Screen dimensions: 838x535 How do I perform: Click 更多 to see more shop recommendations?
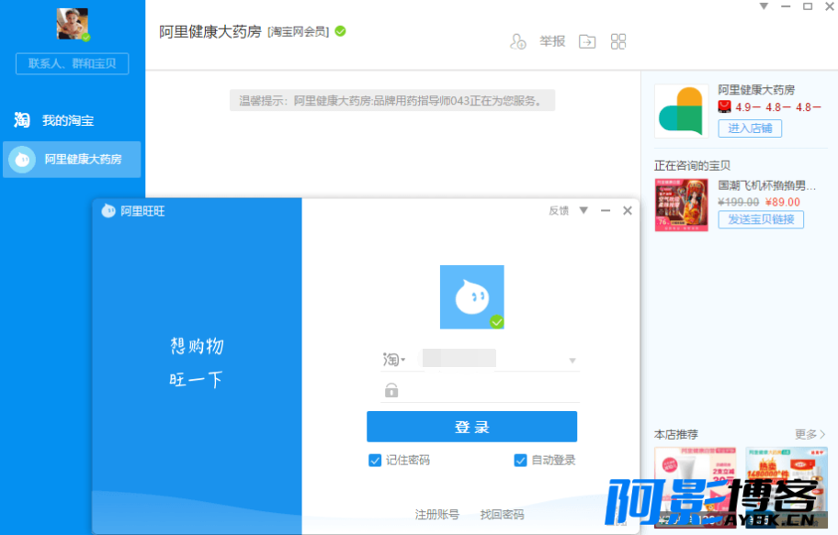pos(810,435)
